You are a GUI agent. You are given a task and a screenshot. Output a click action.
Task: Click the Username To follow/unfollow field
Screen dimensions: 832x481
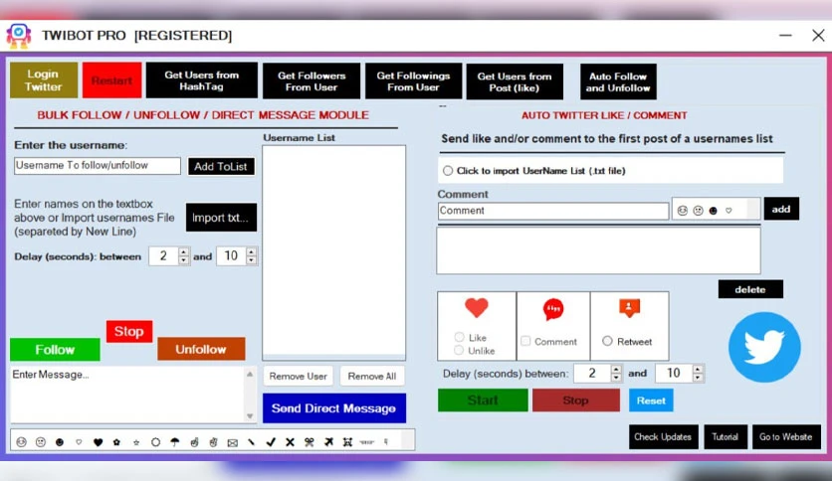tap(98, 165)
